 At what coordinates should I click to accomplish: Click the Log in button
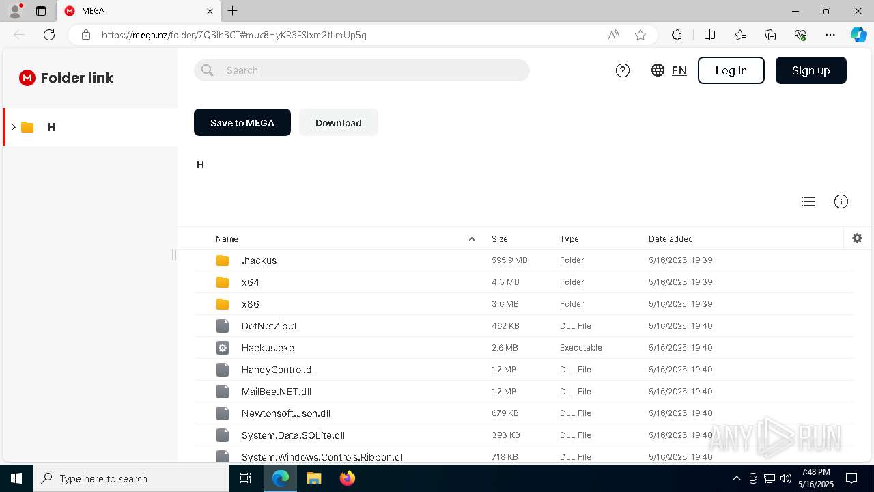pyautogui.click(x=731, y=70)
